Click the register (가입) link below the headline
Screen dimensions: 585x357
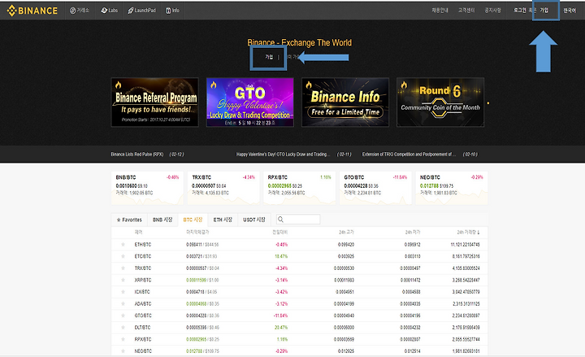269,57
